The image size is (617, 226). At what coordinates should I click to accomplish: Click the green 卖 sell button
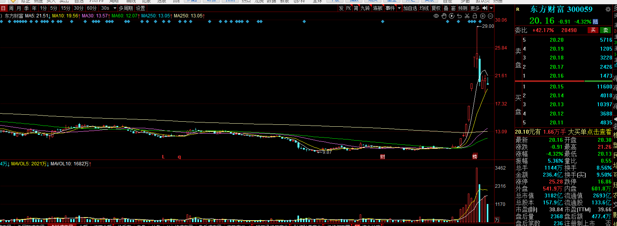coord(605,30)
